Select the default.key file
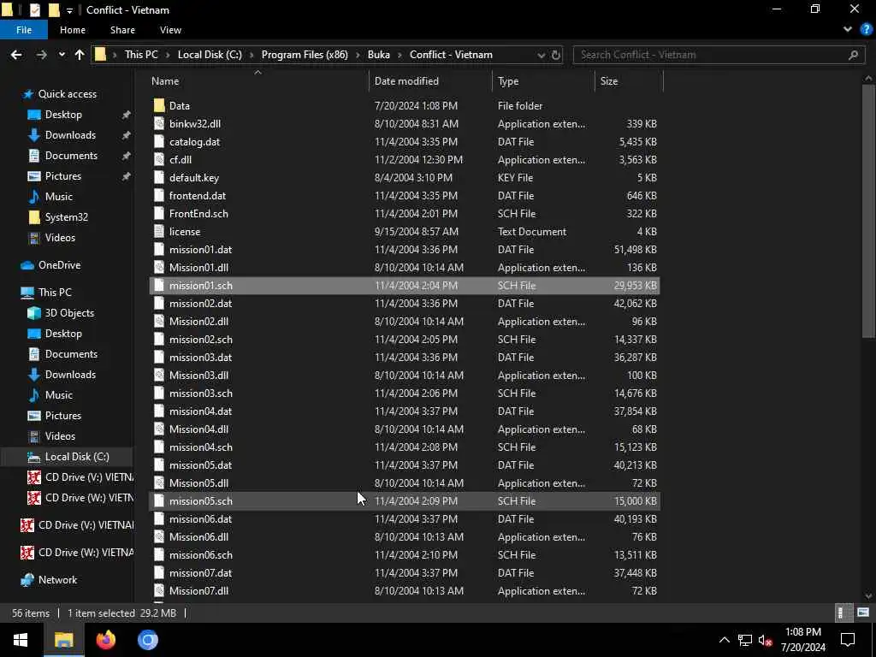Image resolution: width=876 pixels, height=657 pixels. (x=405, y=178)
